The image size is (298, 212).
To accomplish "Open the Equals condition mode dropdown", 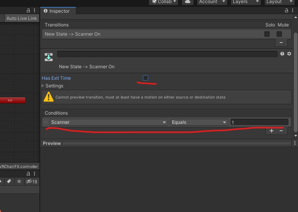I will [x=199, y=122].
